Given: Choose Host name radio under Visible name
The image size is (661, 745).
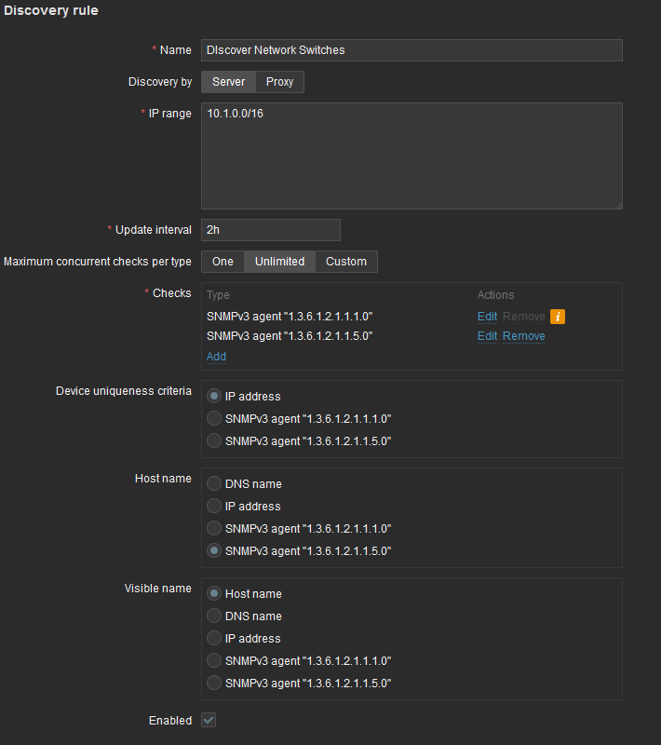Looking at the screenshot, I should click(214, 594).
